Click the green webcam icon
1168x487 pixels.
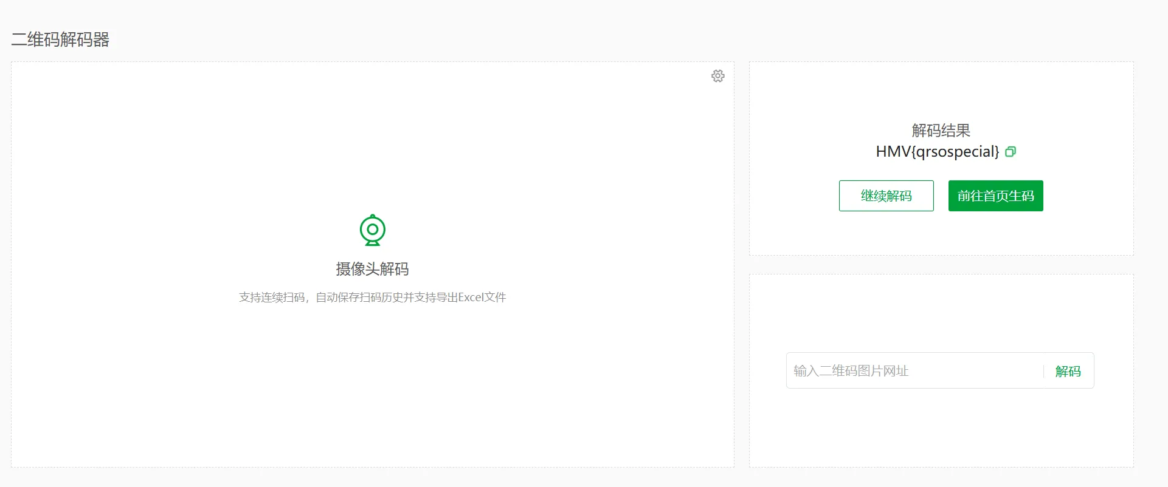(372, 230)
